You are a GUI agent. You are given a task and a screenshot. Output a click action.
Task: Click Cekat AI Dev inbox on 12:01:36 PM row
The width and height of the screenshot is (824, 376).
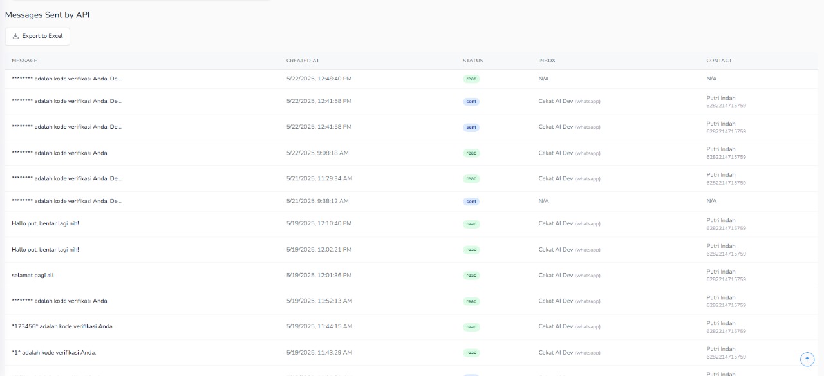(x=556, y=276)
